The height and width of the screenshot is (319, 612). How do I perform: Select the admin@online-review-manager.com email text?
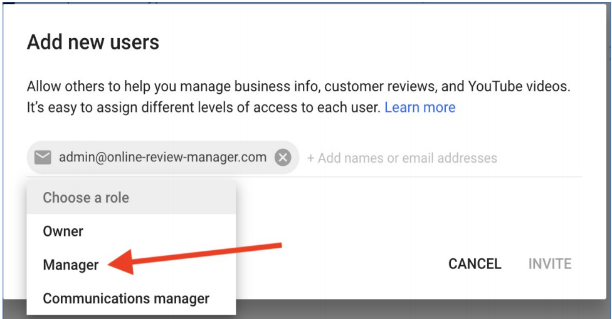162,158
